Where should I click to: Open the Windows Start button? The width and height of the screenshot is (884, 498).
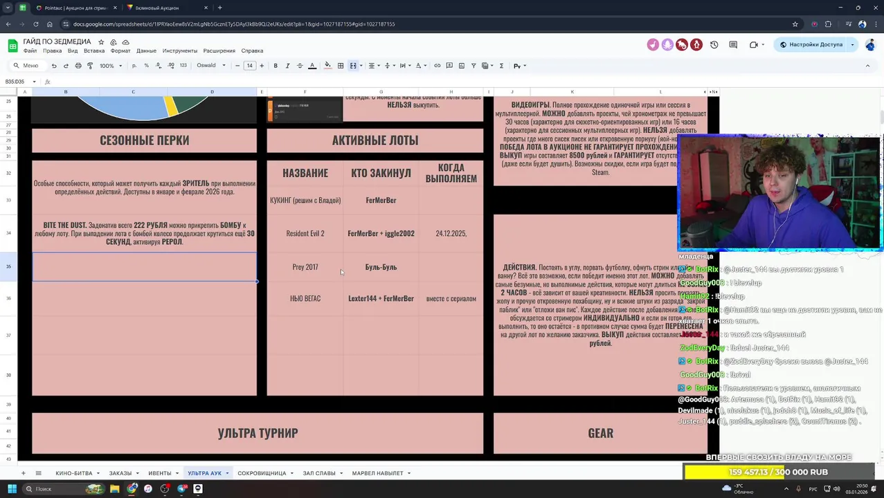tap(12, 488)
